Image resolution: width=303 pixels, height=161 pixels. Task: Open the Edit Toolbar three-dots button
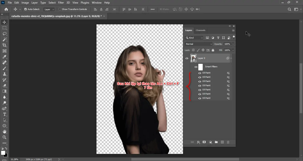tap(4, 143)
